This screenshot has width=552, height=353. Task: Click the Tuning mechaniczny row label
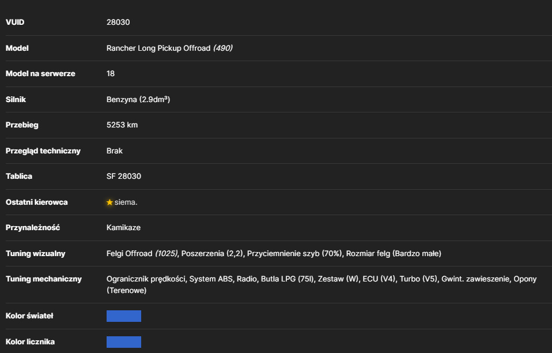(x=44, y=279)
